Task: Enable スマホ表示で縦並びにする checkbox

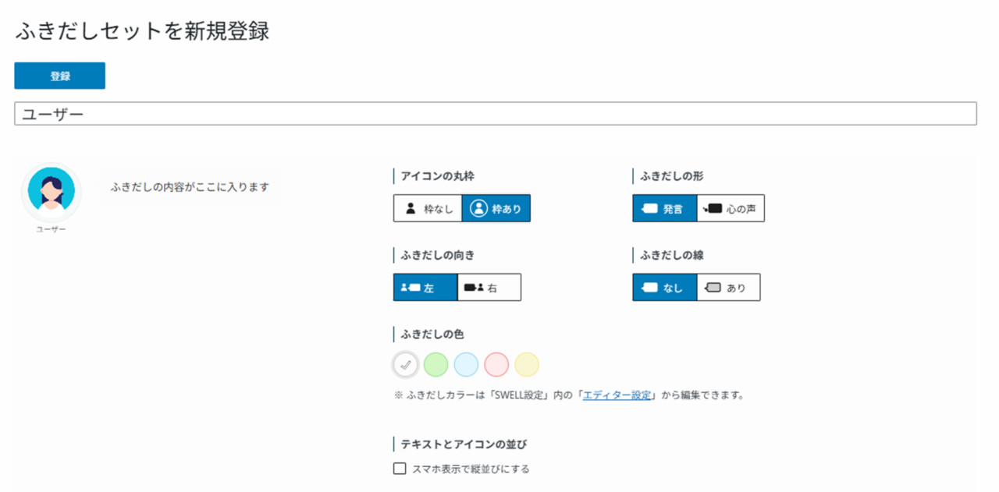Action: pos(400,469)
